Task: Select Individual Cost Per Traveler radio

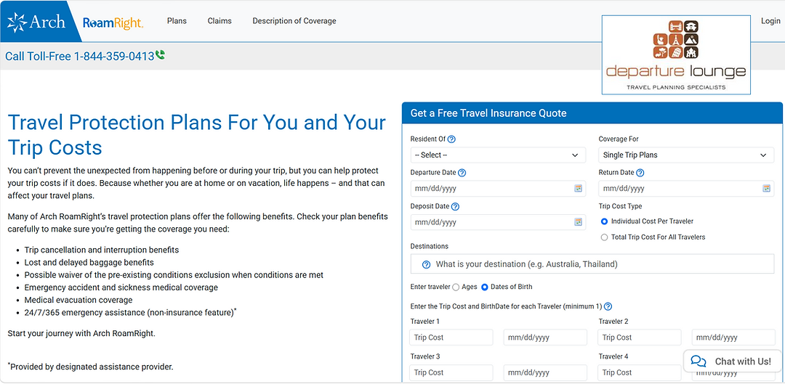Action: tap(604, 221)
